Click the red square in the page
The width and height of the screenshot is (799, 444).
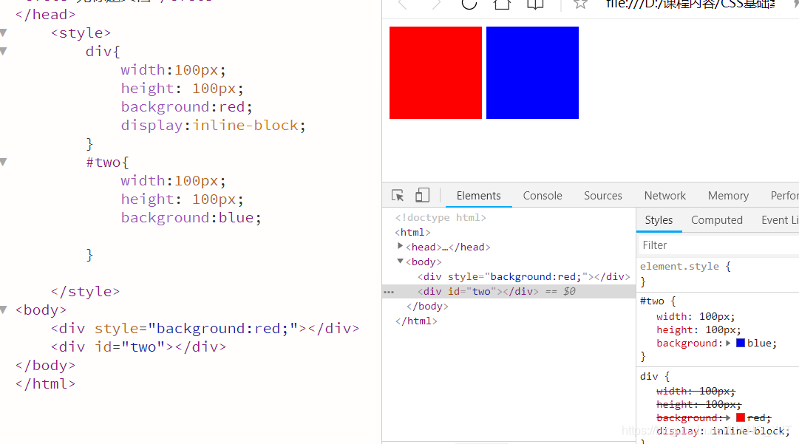click(x=435, y=73)
